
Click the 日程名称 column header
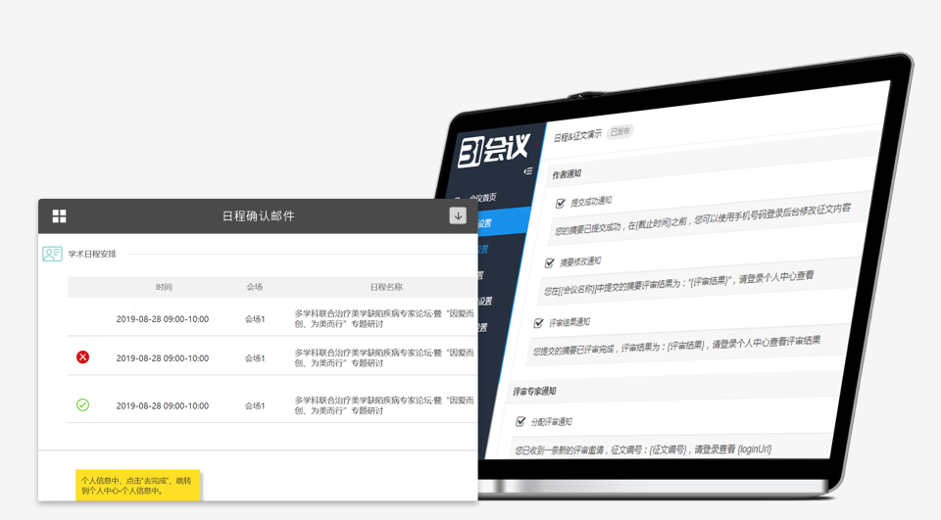pos(386,287)
